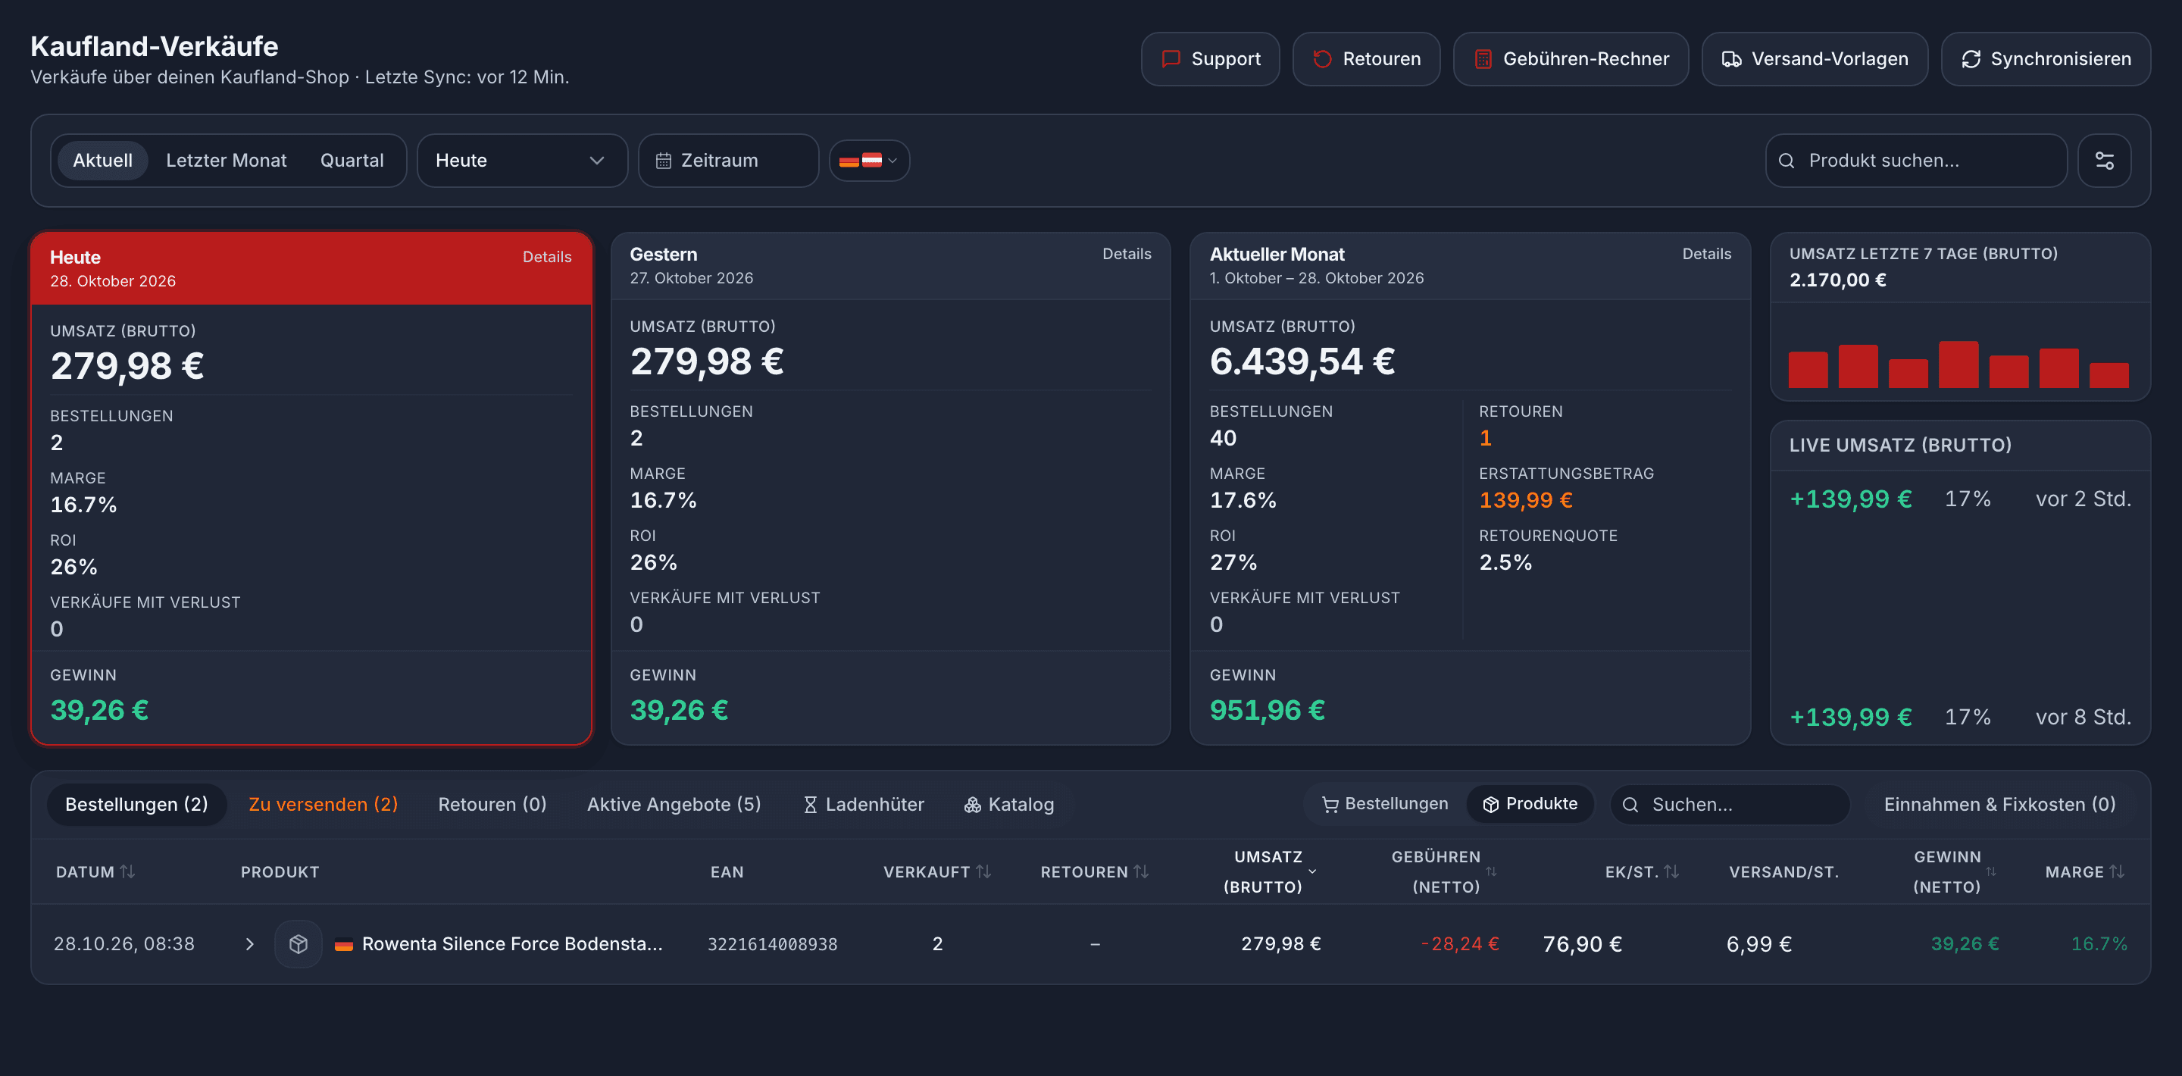Click the Versand/St. column header
The height and width of the screenshot is (1076, 2182).
[x=1783, y=872]
